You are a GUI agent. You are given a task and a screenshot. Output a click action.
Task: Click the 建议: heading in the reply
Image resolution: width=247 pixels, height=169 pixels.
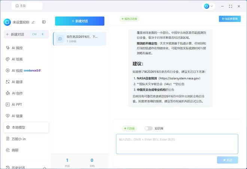138,64
